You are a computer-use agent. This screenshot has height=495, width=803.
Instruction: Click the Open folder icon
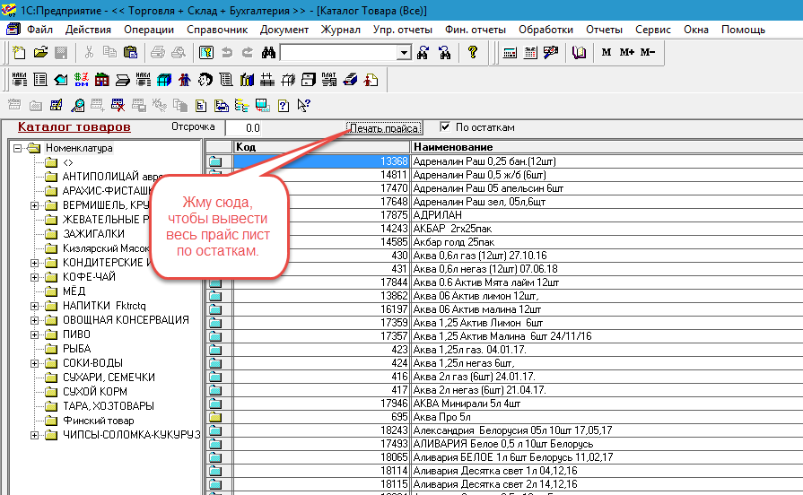tap(40, 52)
